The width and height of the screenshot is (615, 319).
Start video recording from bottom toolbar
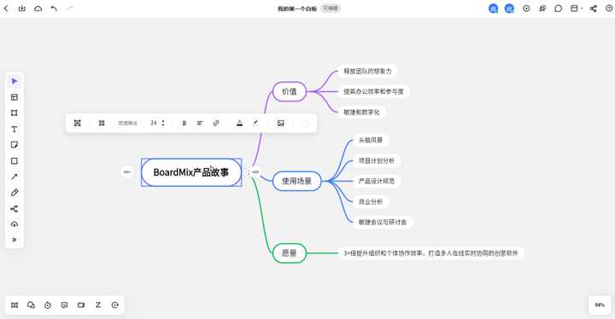click(81, 304)
